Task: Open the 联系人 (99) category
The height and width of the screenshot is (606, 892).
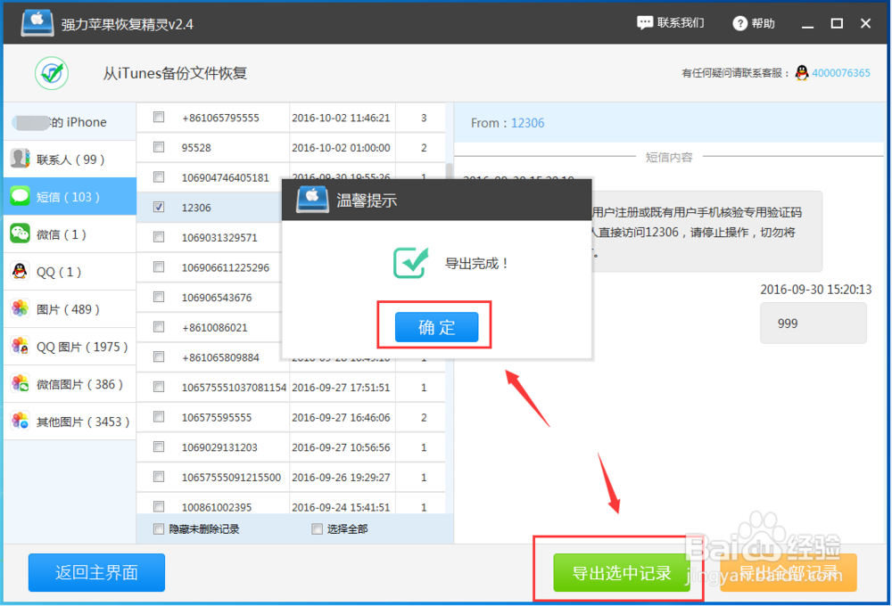Action: click(x=70, y=160)
